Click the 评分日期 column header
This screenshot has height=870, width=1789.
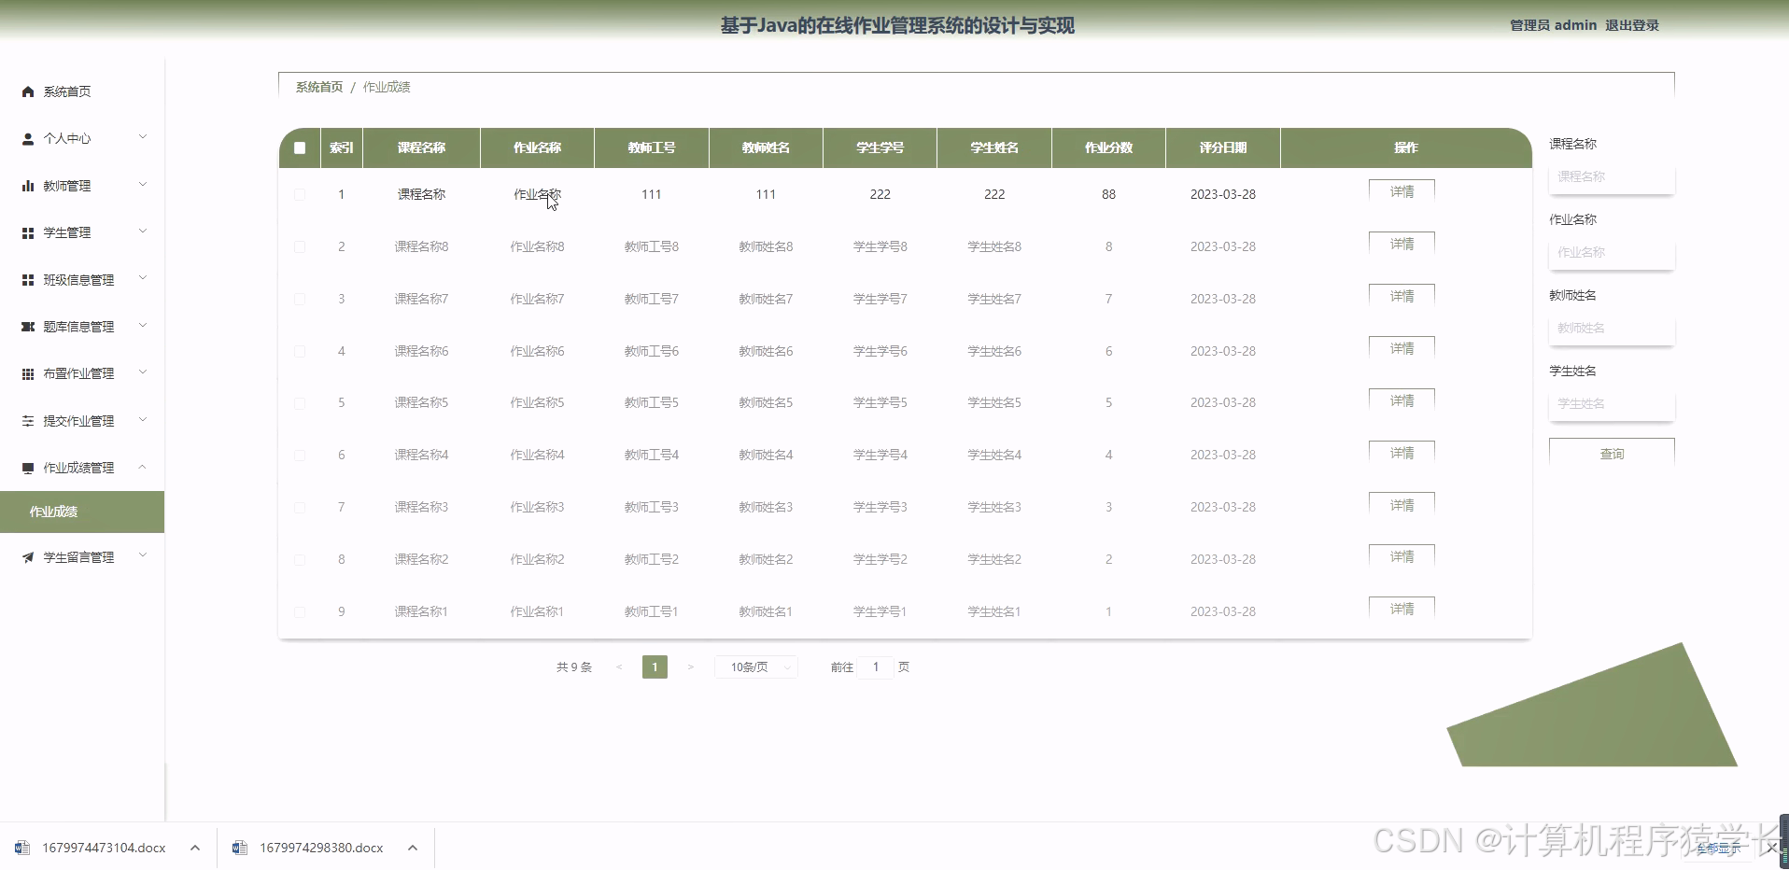click(1223, 147)
